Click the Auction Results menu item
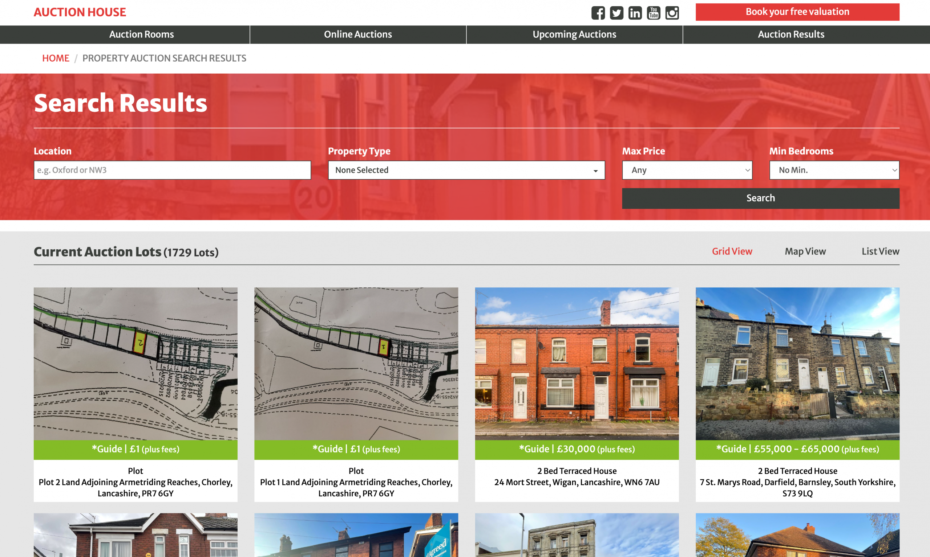Viewport: 930px width, 557px height. coord(790,34)
